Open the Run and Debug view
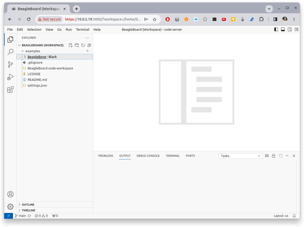The width and height of the screenshot is (304, 227). pos(10,77)
